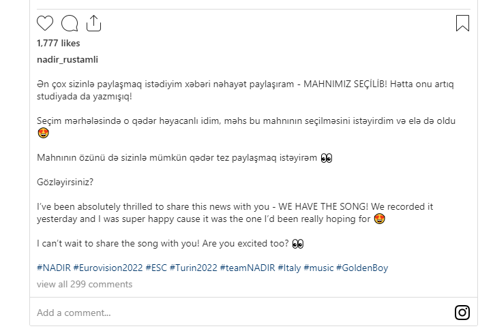Open the #Eurovision2022 hashtag

pos(108,268)
